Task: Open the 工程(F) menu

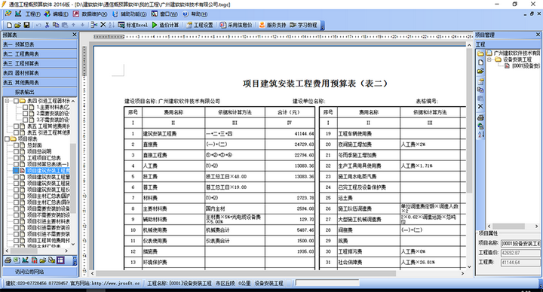Action: click(32, 14)
